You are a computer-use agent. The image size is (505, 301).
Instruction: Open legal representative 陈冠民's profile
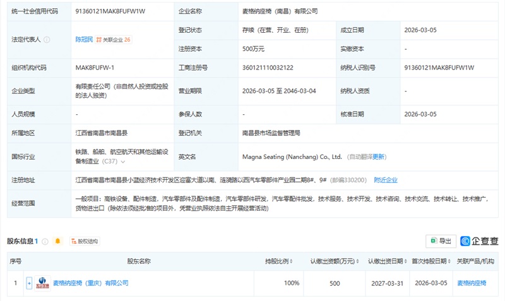click(x=84, y=39)
